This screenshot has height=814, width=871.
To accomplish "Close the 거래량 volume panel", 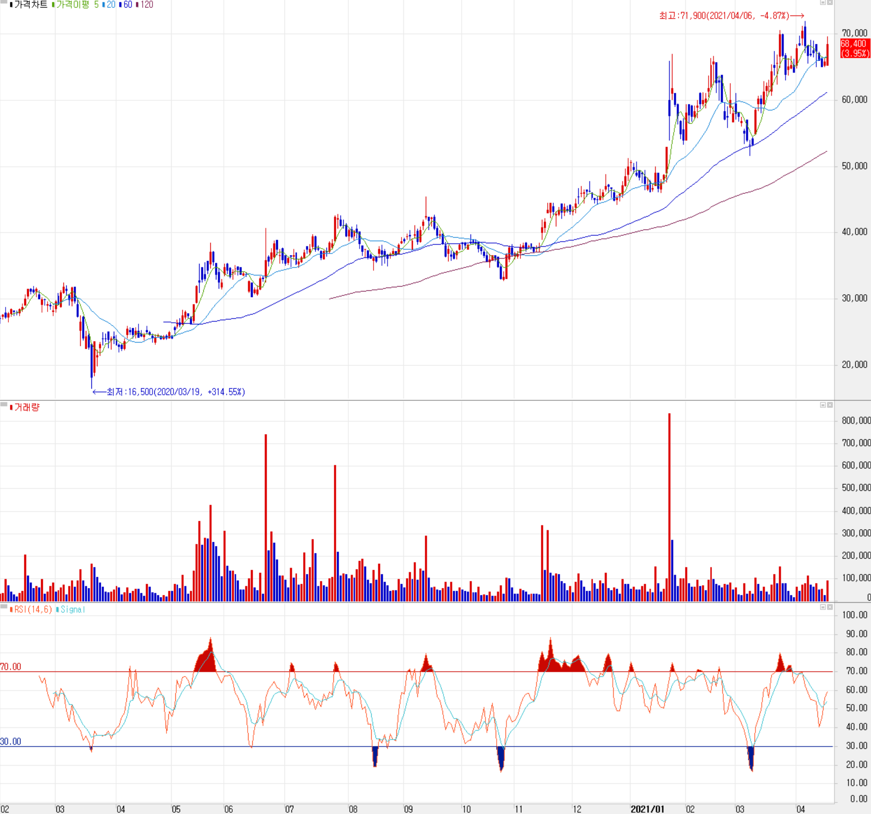I will point(830,405).
